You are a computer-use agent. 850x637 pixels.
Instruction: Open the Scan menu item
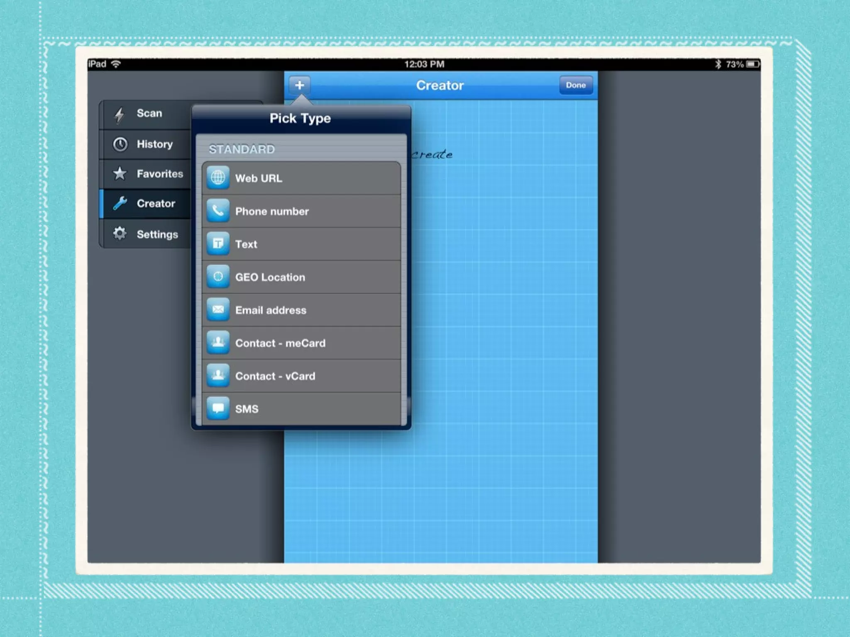(x=149, y=114)
